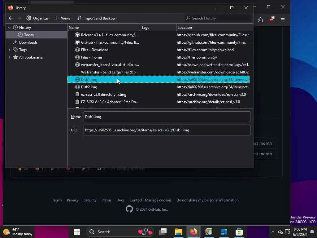Open the uBlock Origin extension icon

click(x=271, y=20)
